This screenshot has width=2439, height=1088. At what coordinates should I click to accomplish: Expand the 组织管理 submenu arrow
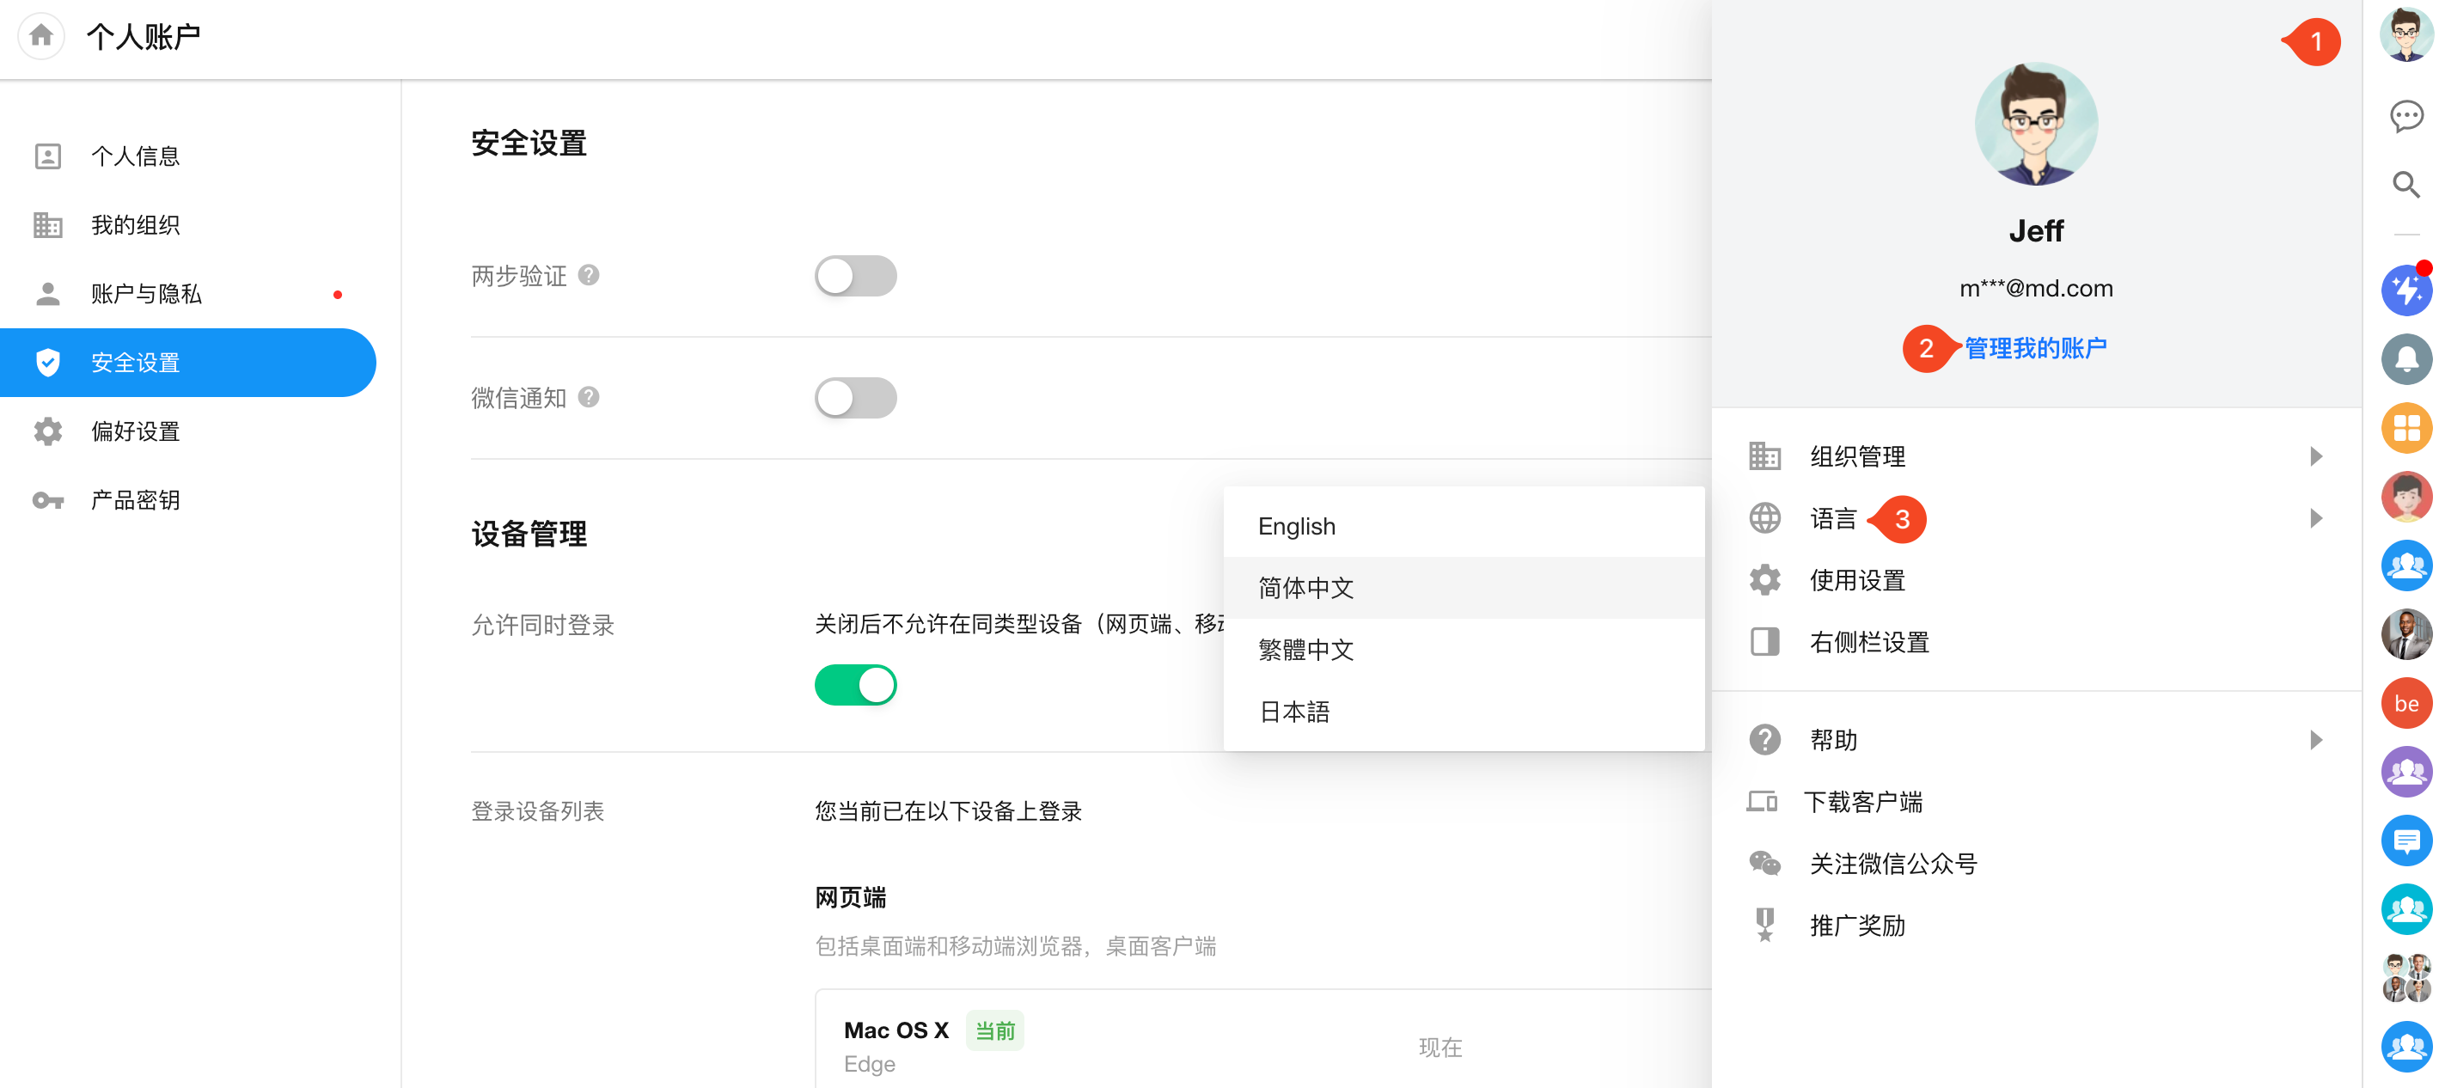[x=2315, y=456]
